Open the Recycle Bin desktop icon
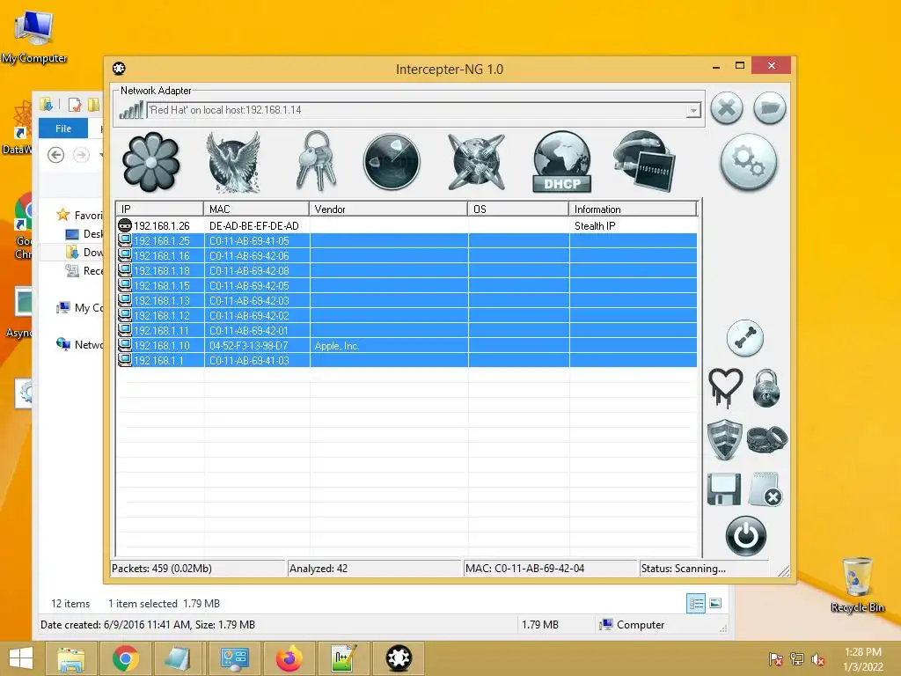Viewport: 901px width, 676px height. [857, 584]
